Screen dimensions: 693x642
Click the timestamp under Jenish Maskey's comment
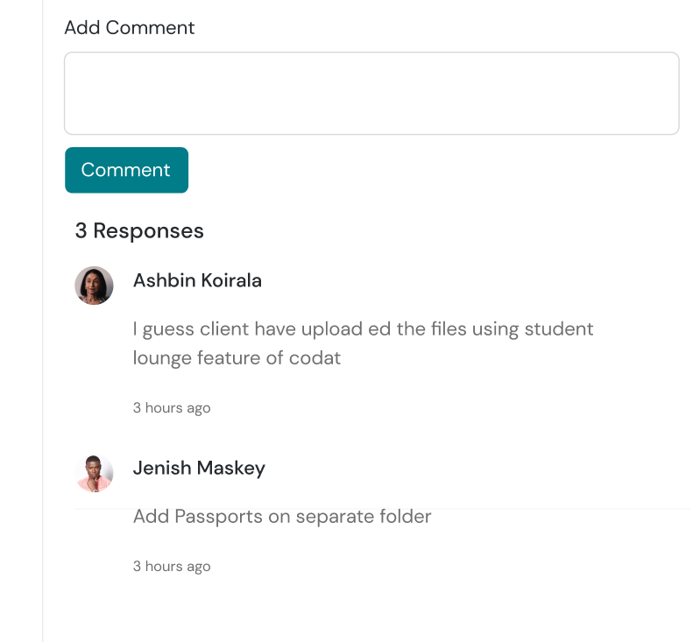pyautogui.click(x=172, y=567)
